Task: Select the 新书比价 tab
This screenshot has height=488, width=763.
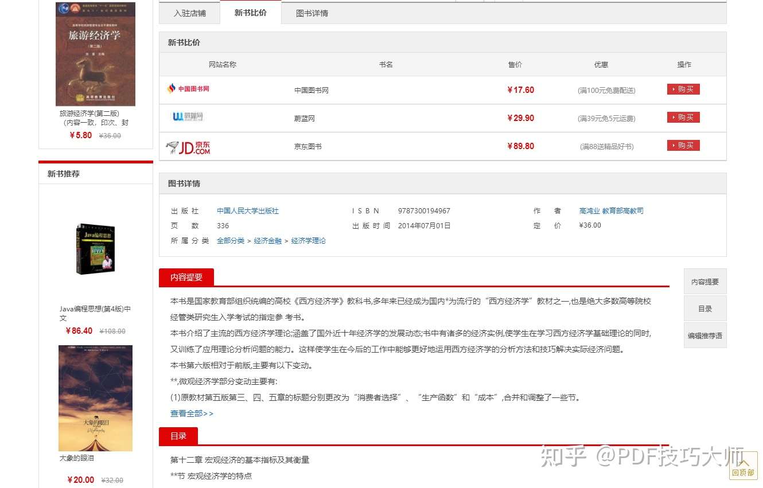Action: pyautogui.click(x=251, y=13)
